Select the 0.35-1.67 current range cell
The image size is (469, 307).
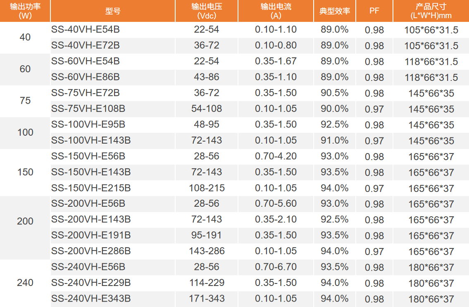click(x=276, y=61)
